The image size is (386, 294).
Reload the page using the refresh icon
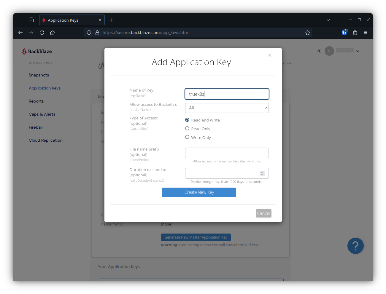(42, 33)
